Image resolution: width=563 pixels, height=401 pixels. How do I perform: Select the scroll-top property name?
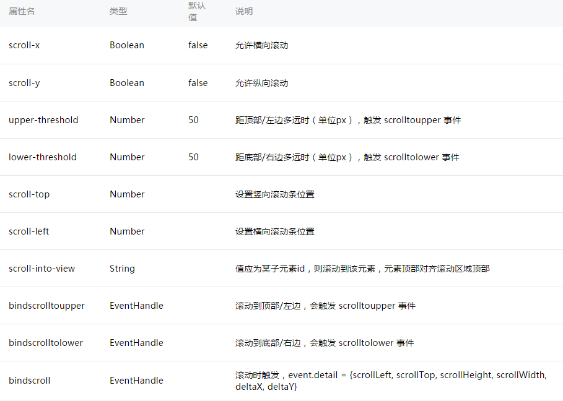tap(29, 194)
